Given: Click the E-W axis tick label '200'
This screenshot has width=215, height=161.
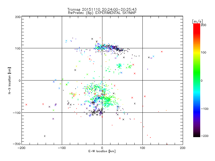Looking at the screenshot, I should (183, 148).
